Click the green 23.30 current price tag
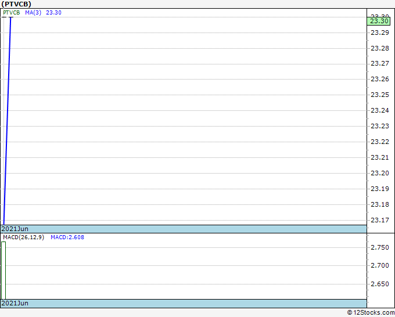The width and height of the screenshot is (395, 317). click(x=379, y=21)
